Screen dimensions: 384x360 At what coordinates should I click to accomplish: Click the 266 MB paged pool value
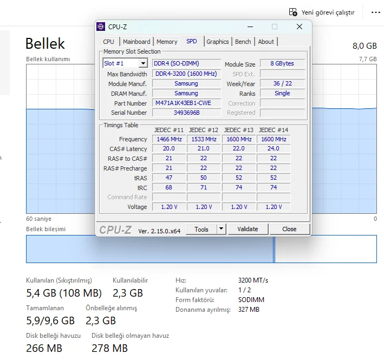(44, 348)
